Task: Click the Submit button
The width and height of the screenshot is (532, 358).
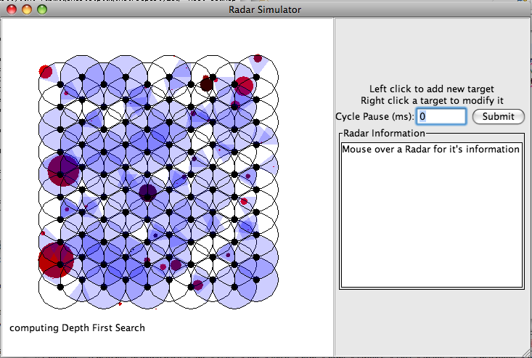Action: 498,116
